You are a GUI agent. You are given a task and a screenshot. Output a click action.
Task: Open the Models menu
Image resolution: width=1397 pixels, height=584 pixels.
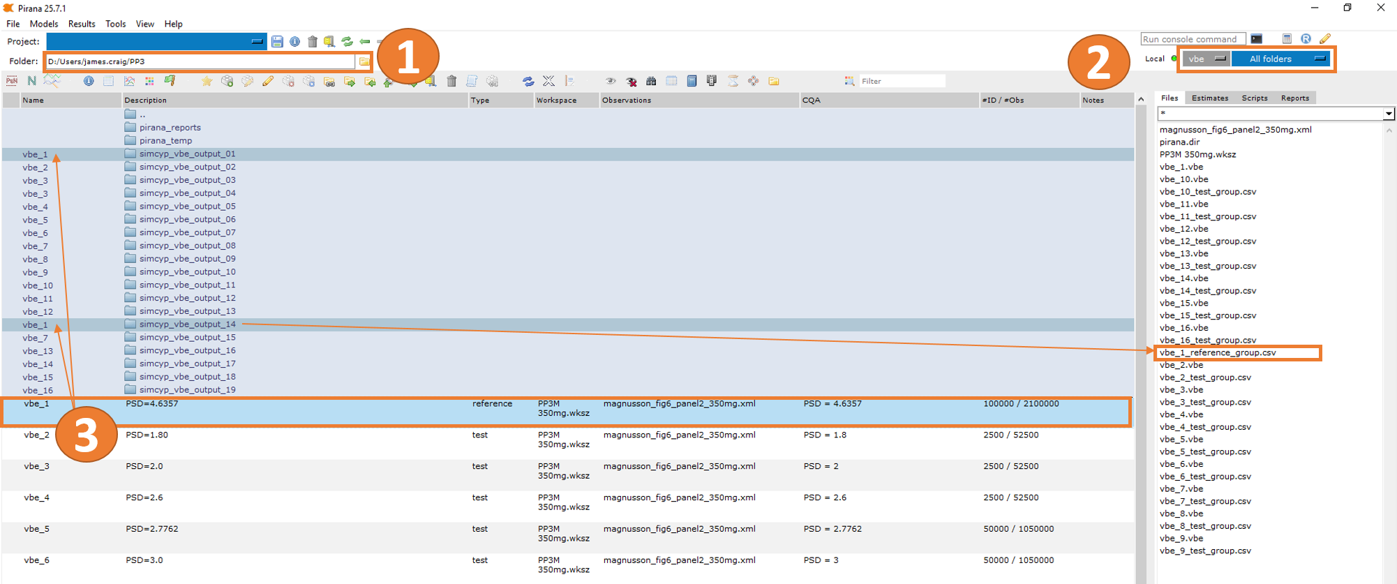(x=44, y=24)
